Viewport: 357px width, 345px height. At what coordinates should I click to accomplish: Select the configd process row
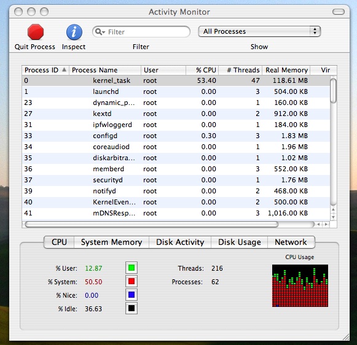176,136
